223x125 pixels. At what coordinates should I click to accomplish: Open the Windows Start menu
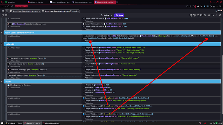tap(2, 123)
